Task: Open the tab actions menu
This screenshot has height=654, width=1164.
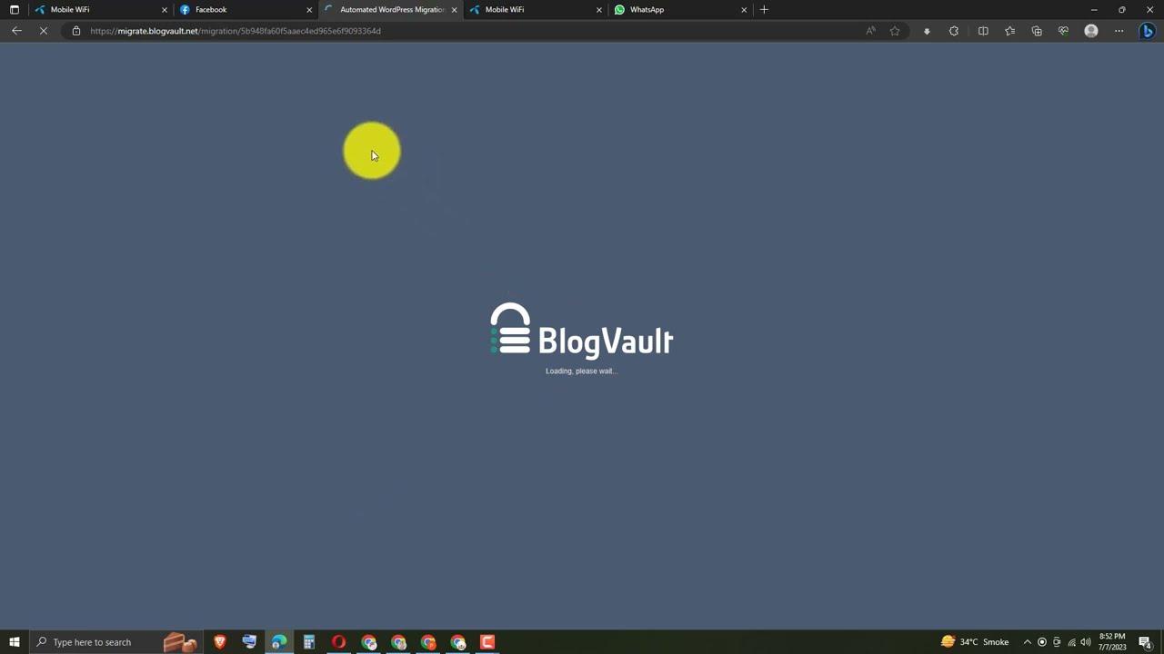Action: pyautogui.click(x=14, y=9)
